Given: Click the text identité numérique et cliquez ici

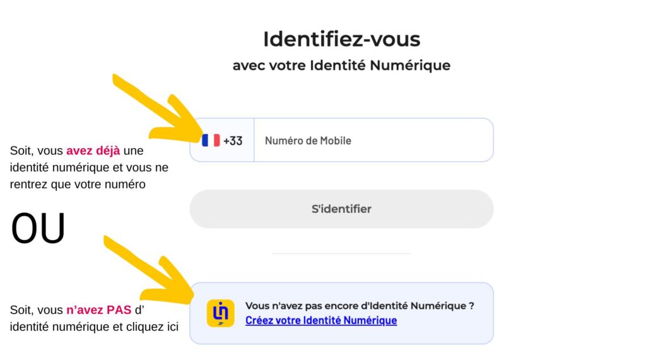Looking at the screenshot, I should (x=94, y=327).
